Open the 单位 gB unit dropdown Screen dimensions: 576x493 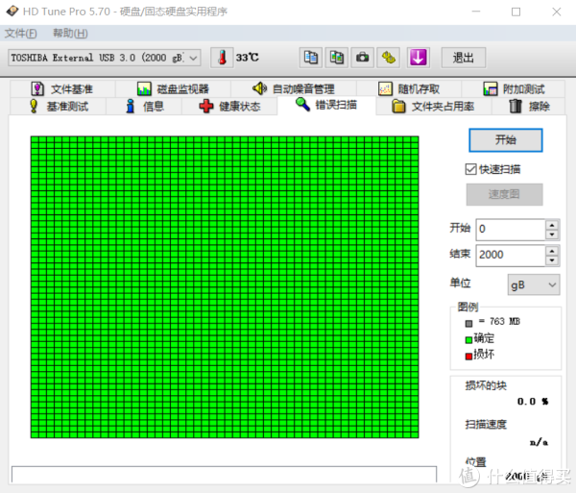click(534, 284)
